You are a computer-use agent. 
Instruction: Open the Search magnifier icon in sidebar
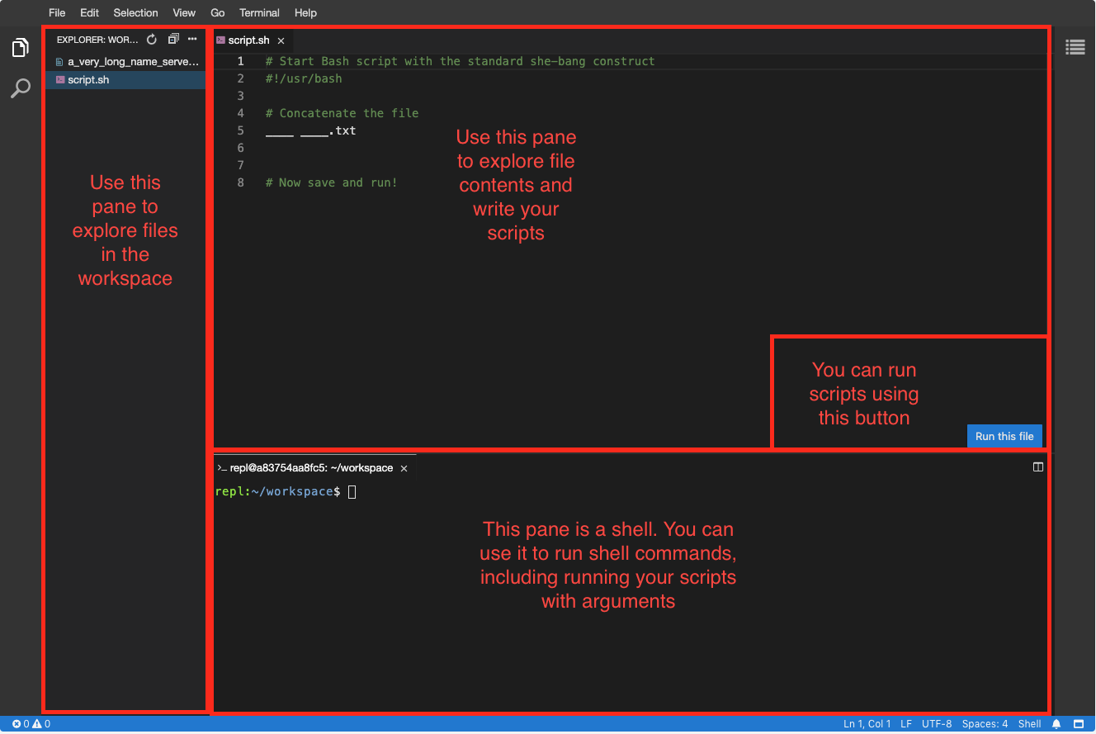(x=21, y=88)
